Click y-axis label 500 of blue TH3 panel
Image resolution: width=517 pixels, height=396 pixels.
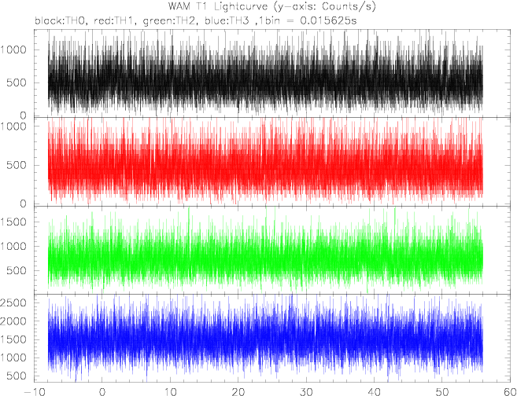(x=17, y=376)
